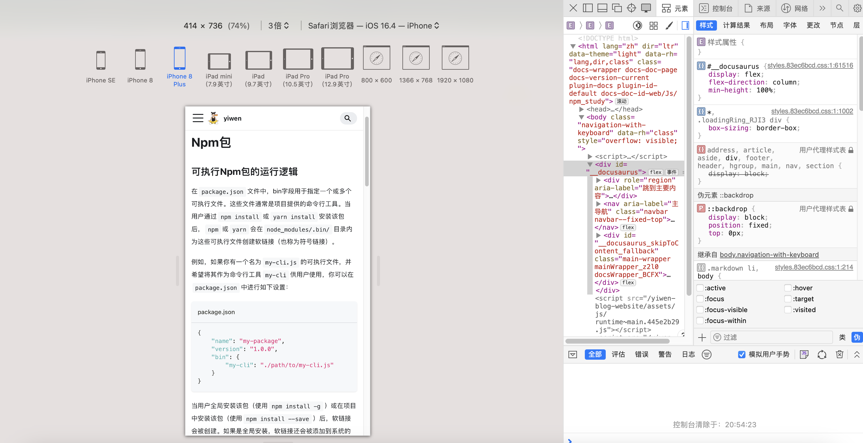Toggle details sidebar panel icon

pyautogui.click(x=685, y=25)
